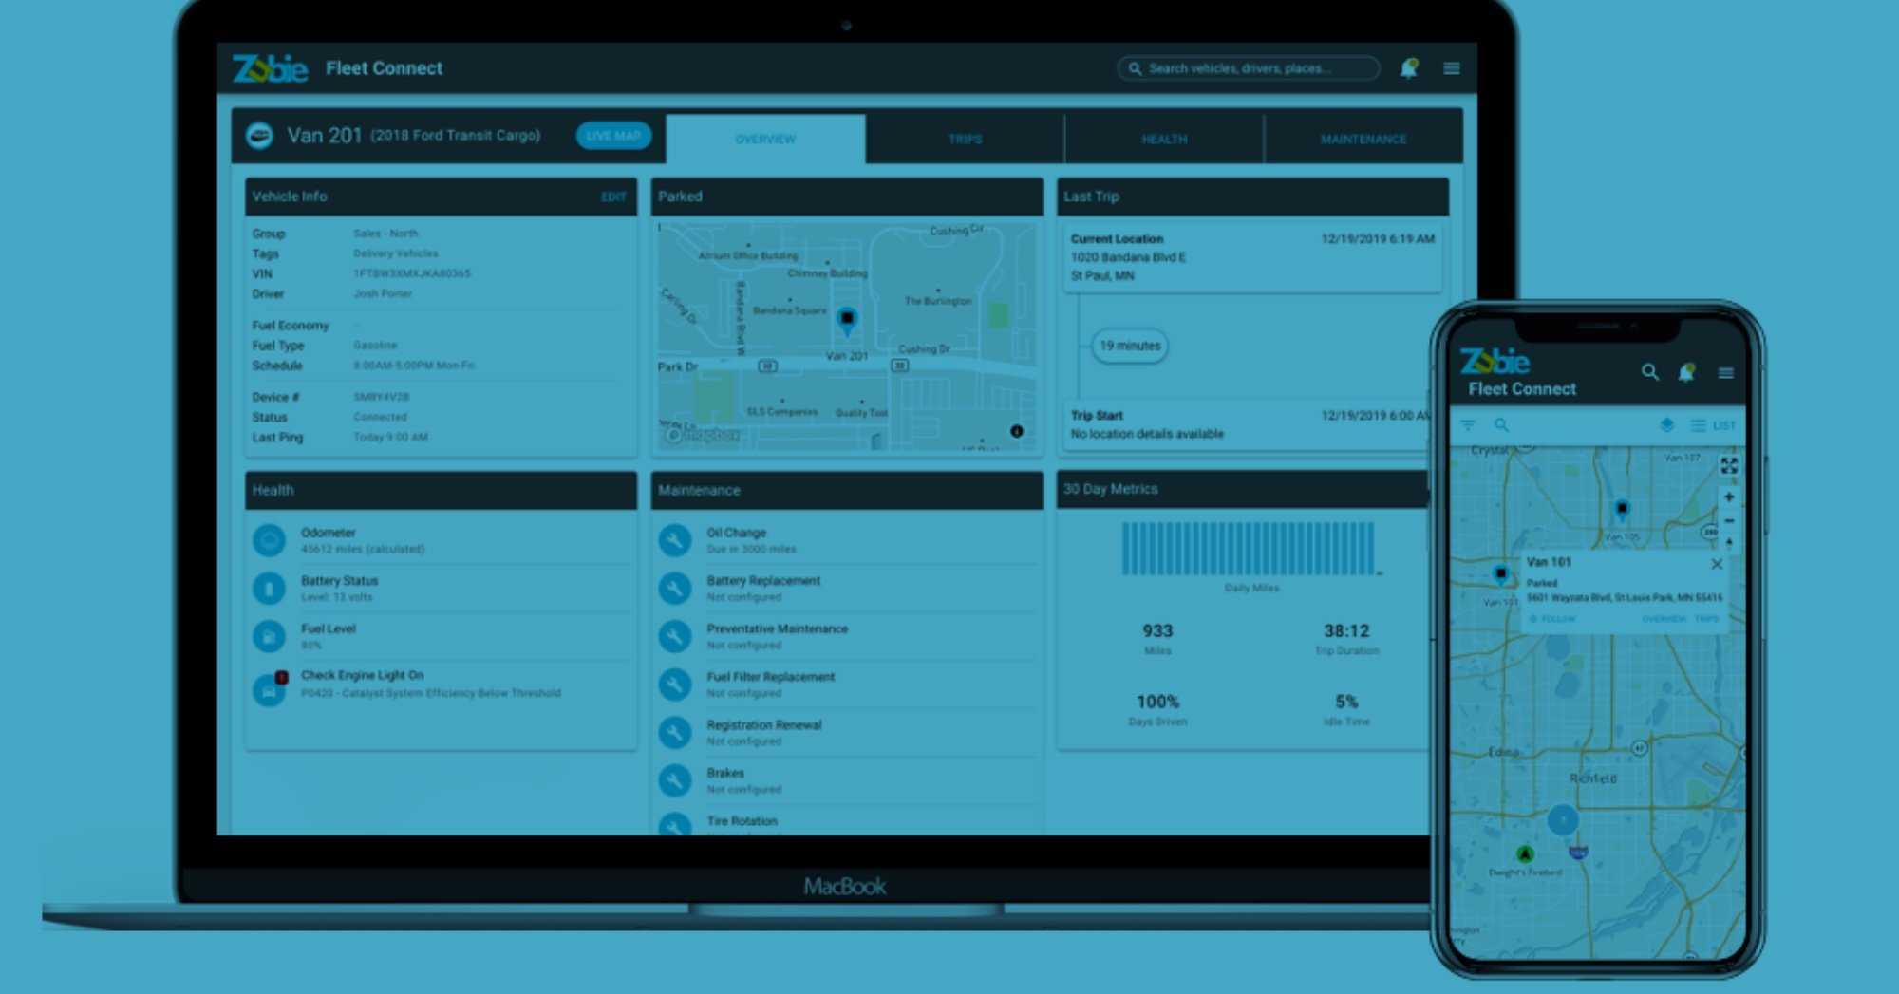The width and height of the screenshot is (1899, 994).
Task: Click the 'Josh Porter' driver name
Action: 383,294
